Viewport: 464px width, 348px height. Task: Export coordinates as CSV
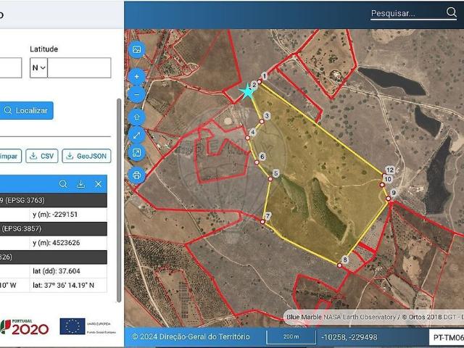(x=42, y=156)
